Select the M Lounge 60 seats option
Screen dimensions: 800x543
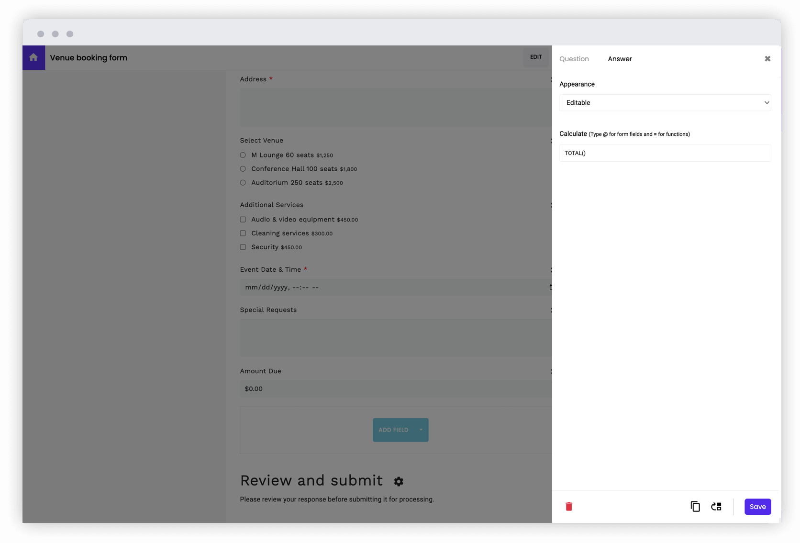pos(243,155)
